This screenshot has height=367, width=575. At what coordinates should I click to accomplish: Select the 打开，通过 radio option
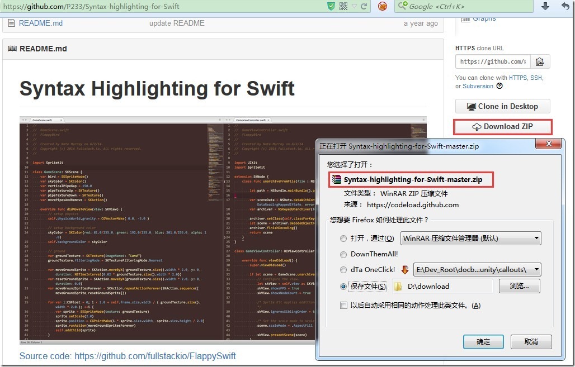[343, 239]
